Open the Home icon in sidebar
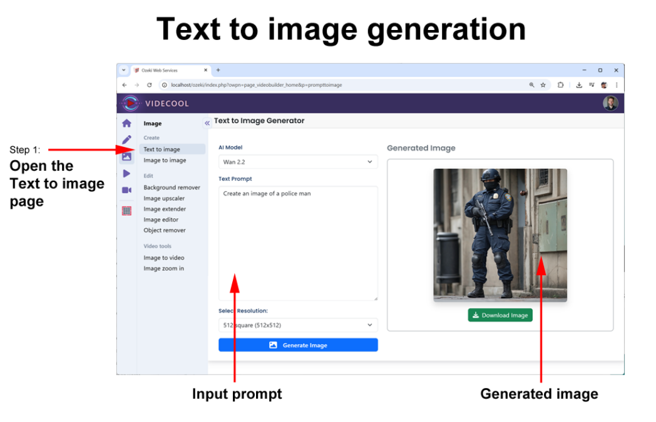Viewport: 656px width, 422px height. click(126, 123)
